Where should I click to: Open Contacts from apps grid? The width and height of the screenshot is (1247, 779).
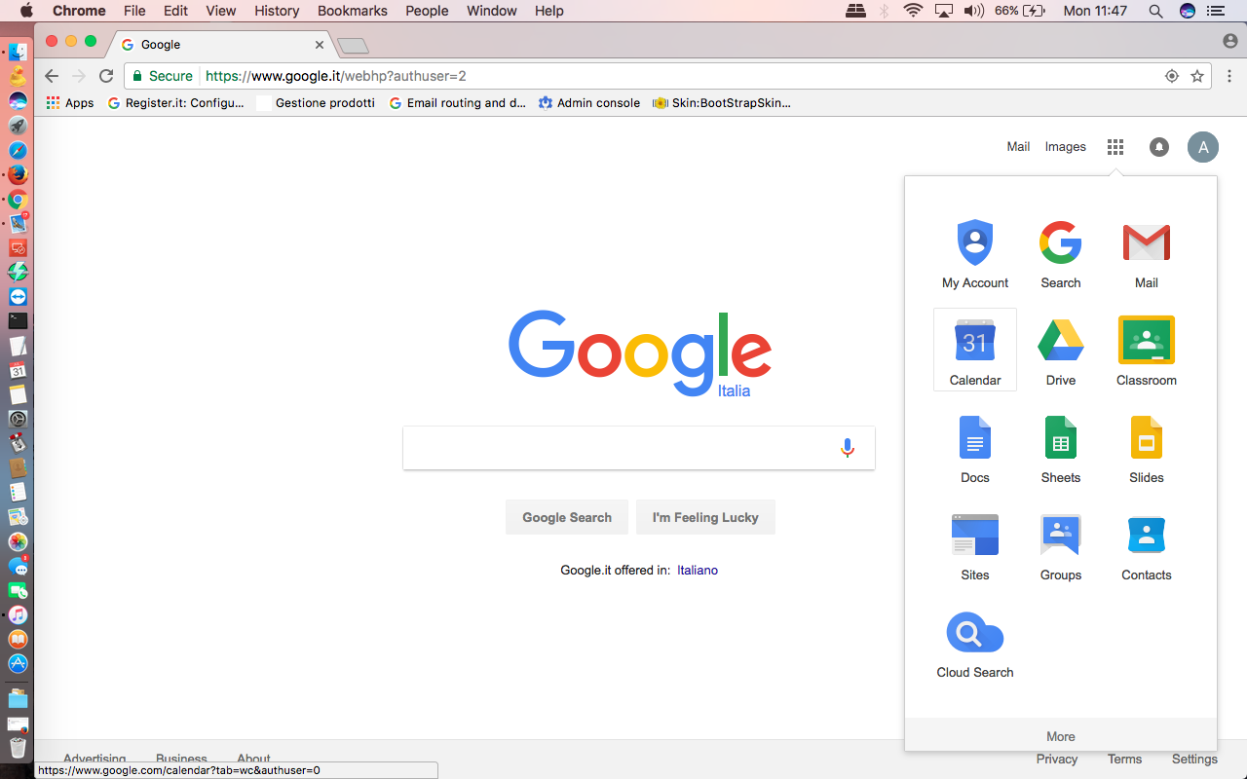pos(1147,545)
